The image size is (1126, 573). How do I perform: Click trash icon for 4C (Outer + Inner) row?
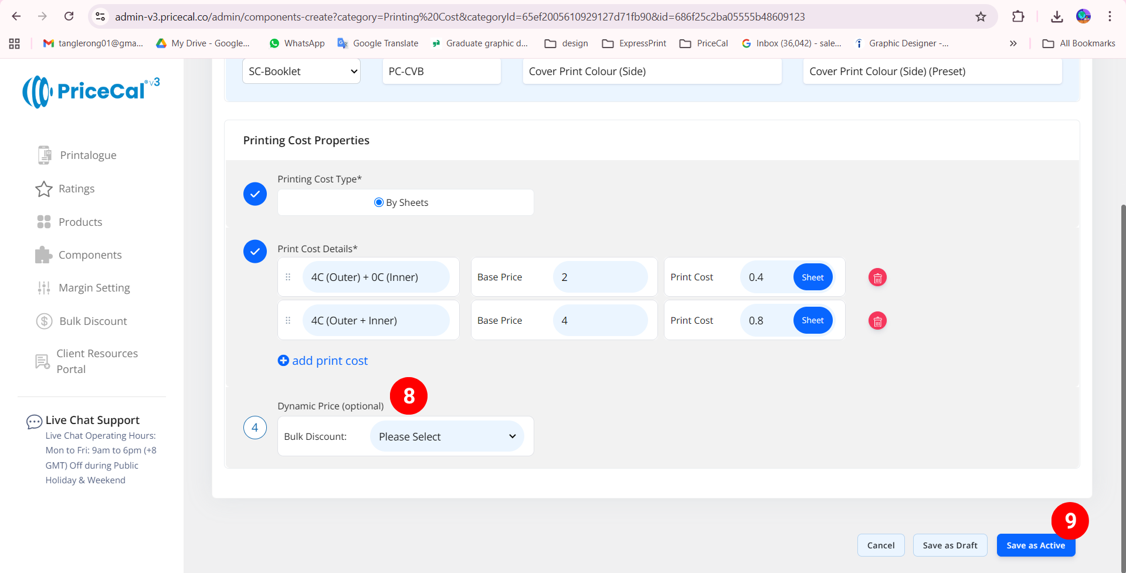tap(877, 321)
